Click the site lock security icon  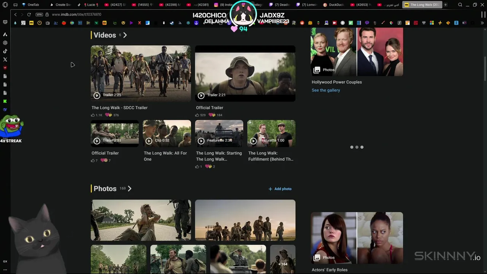[x=47, y=14]
